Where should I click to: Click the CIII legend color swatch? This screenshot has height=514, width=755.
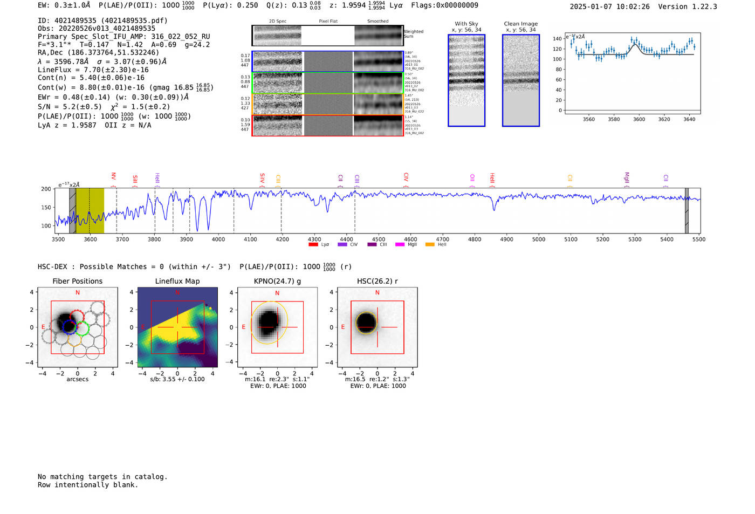click(372, 245)
